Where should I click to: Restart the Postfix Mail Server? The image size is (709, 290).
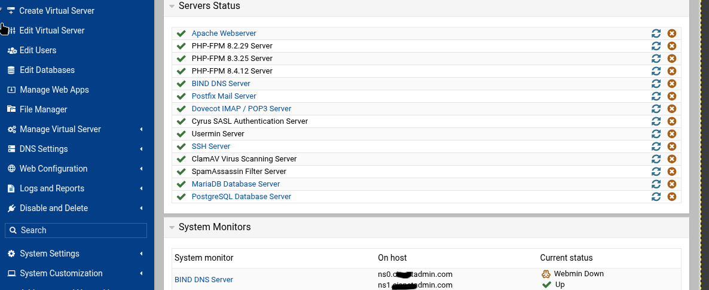pos(656,96)
